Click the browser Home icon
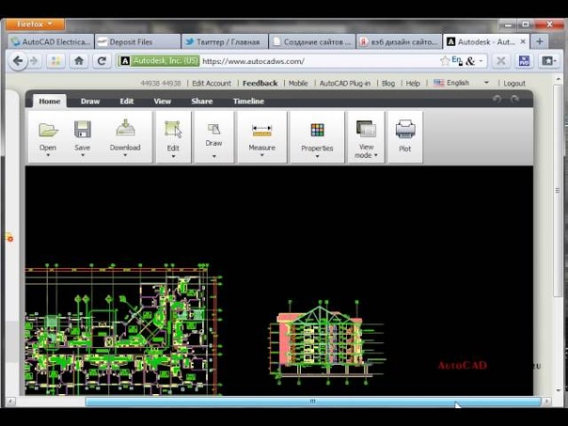This screenshot has height=426, width=568. click(x=79, y=61)
